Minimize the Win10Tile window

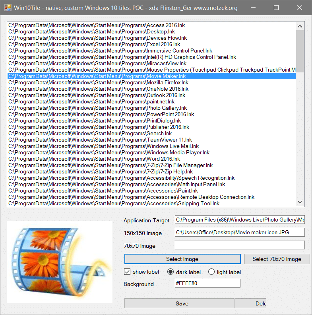click(x=253, y=8)
